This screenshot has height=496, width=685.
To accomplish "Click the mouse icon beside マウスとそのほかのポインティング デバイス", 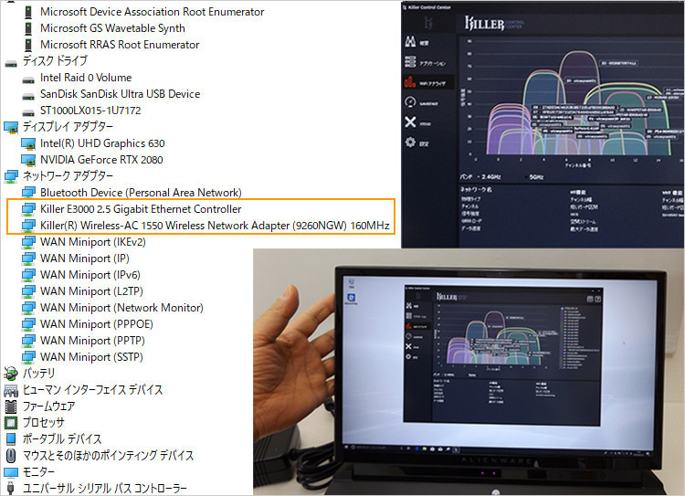I will coord(11,456).
